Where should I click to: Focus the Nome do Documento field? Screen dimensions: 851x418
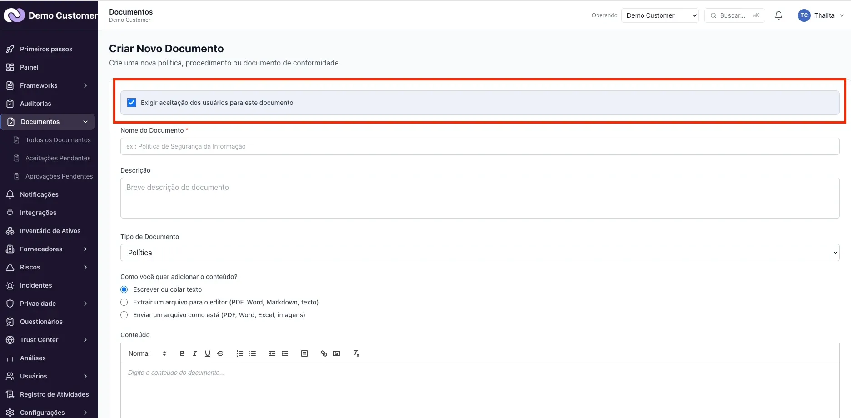pos(480,146)
